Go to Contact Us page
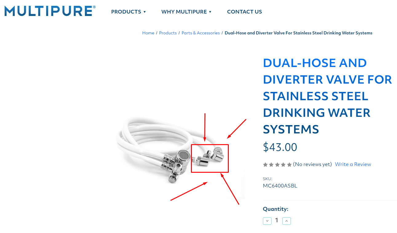397x233 pixels. pos(244,12)
